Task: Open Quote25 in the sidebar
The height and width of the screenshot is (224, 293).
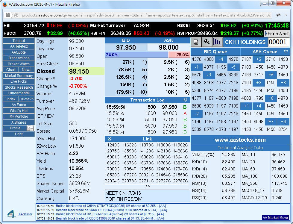Action: click(27, 99)
